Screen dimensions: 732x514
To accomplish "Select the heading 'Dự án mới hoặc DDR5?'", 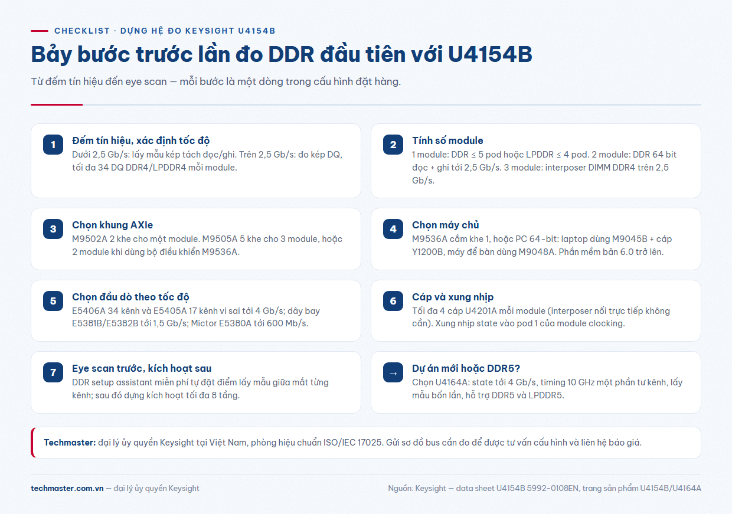I will tap(465, 368).
